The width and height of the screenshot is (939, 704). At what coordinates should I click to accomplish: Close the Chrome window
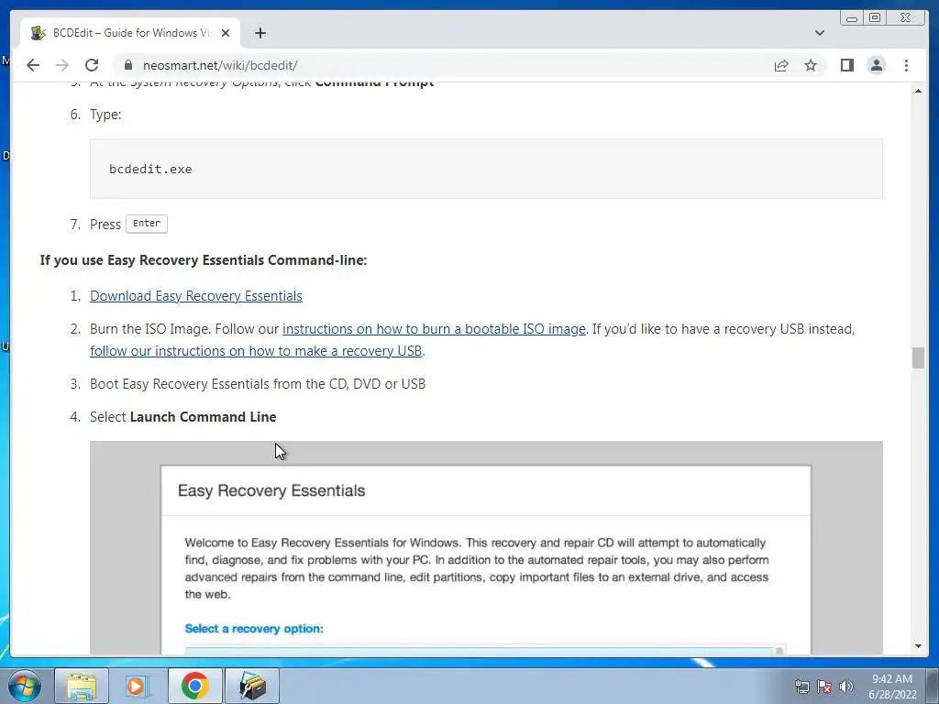pos(906,18)
